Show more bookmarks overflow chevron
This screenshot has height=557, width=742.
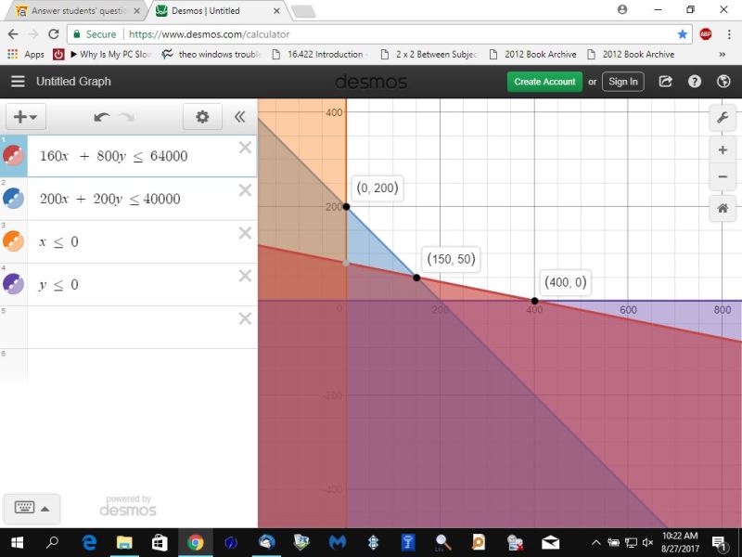coord(723,55)
